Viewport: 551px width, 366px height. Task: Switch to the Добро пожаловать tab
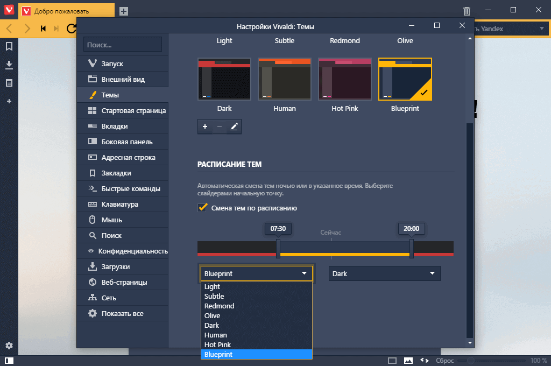pyautogui.click(x=66, y=11)
